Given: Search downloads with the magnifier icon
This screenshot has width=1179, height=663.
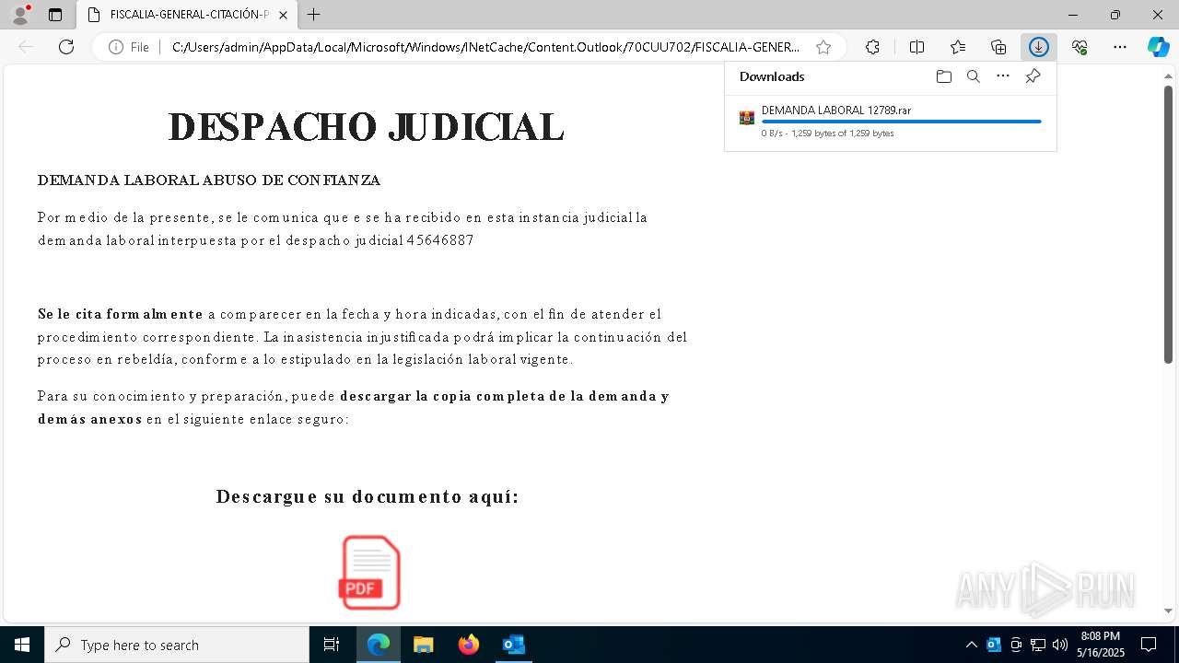Looking at the screenshot, I should pos(973,76).
